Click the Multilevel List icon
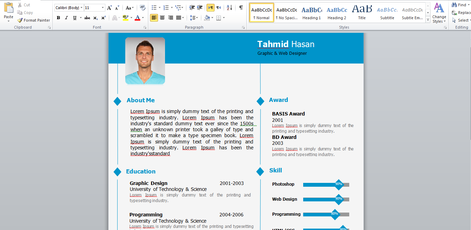Screen dimensions: 471x230 click(x=178, y=8)
